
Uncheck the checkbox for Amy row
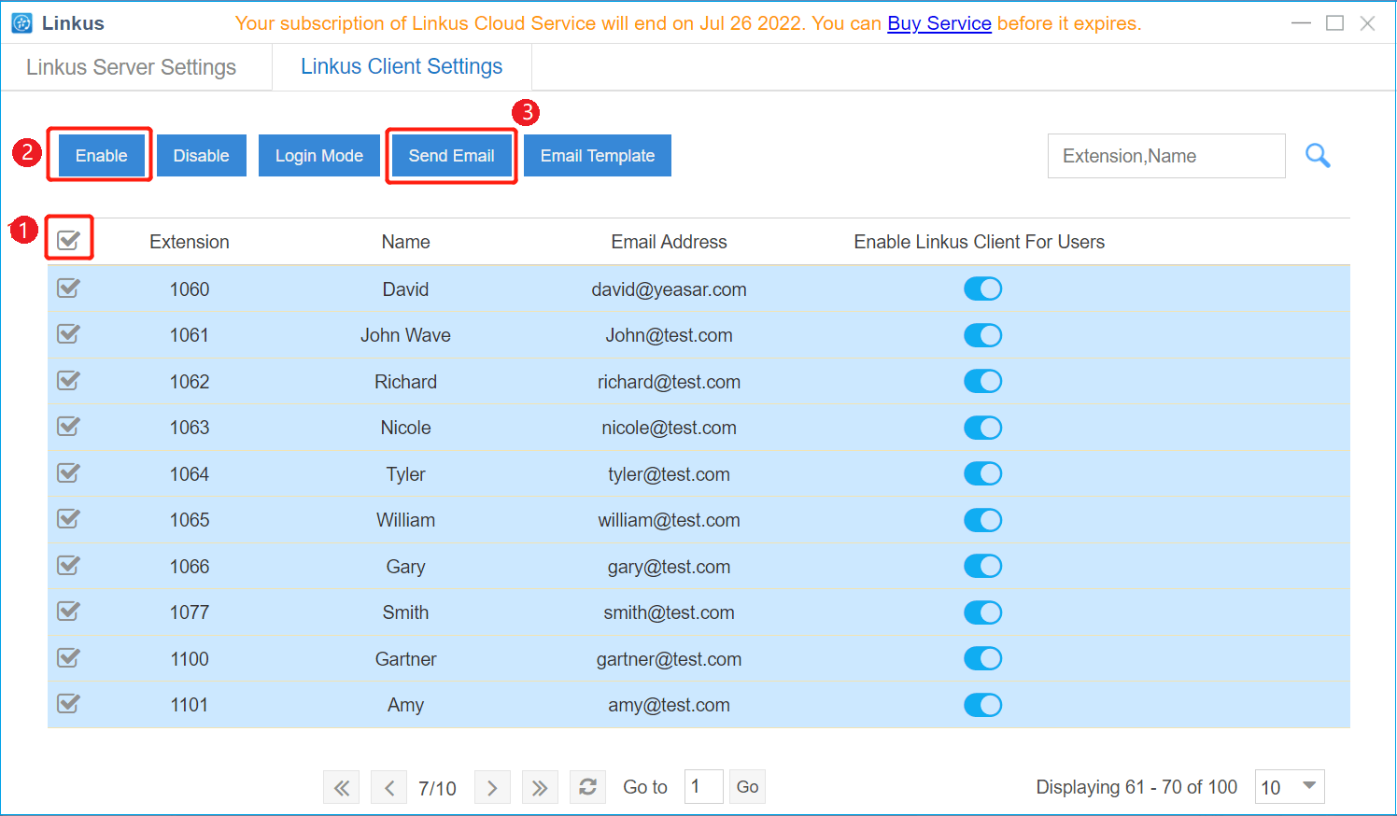pyautogui.click(x=68, y=703)
